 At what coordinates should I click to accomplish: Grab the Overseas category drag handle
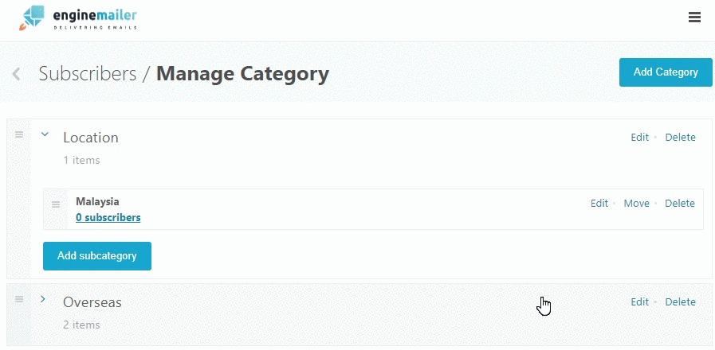pos(19,299)
